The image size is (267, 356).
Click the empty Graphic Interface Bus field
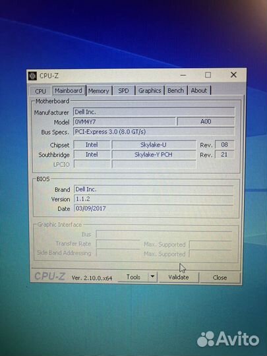pyautogui.click(x=164, y=234)
